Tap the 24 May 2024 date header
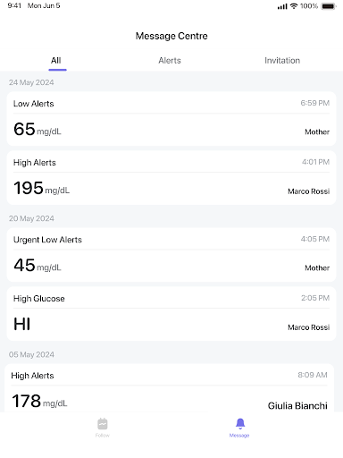343x458 pixels. click(x=31, y=82)
